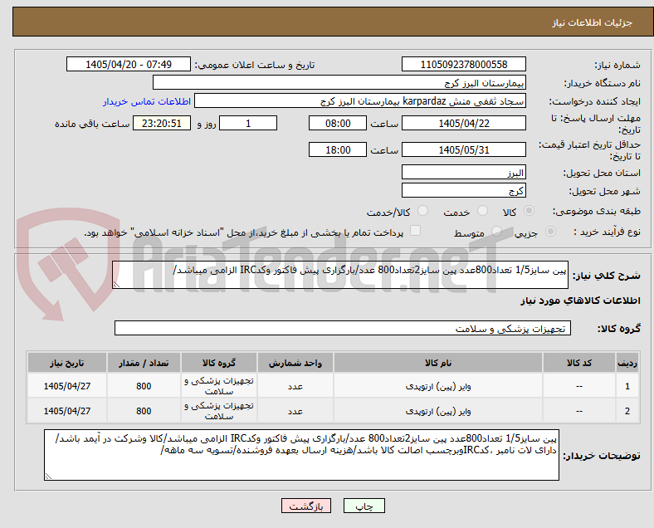654x528 pixels.
Task: Click the remaining days field showing 1
Action: (248, 124)
